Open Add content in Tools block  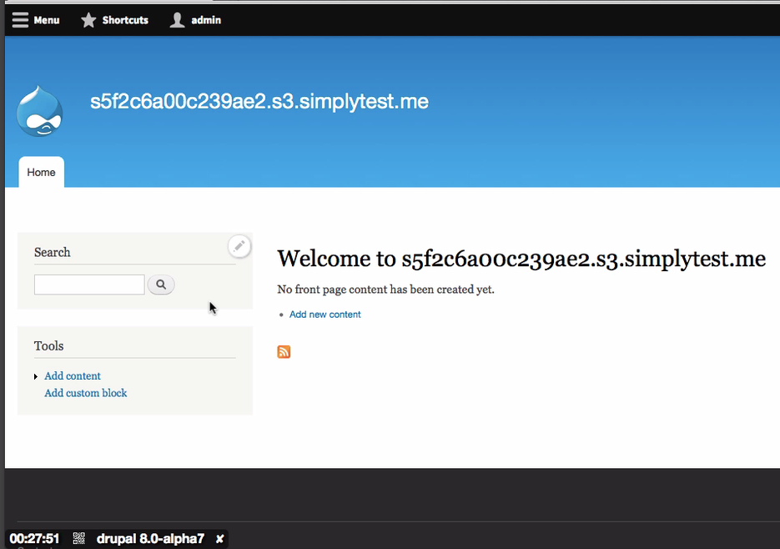pyautogui.click(x=73, y=376)
